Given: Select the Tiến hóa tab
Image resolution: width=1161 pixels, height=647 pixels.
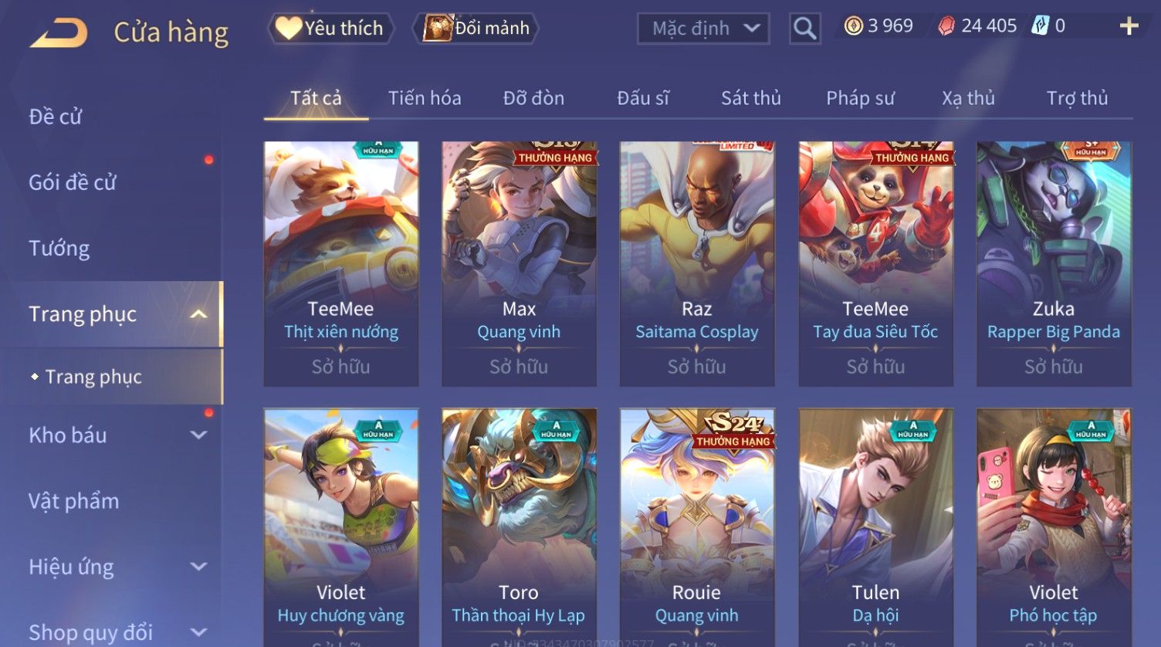Looking at the screenshot, I should [x=425, y=98].
